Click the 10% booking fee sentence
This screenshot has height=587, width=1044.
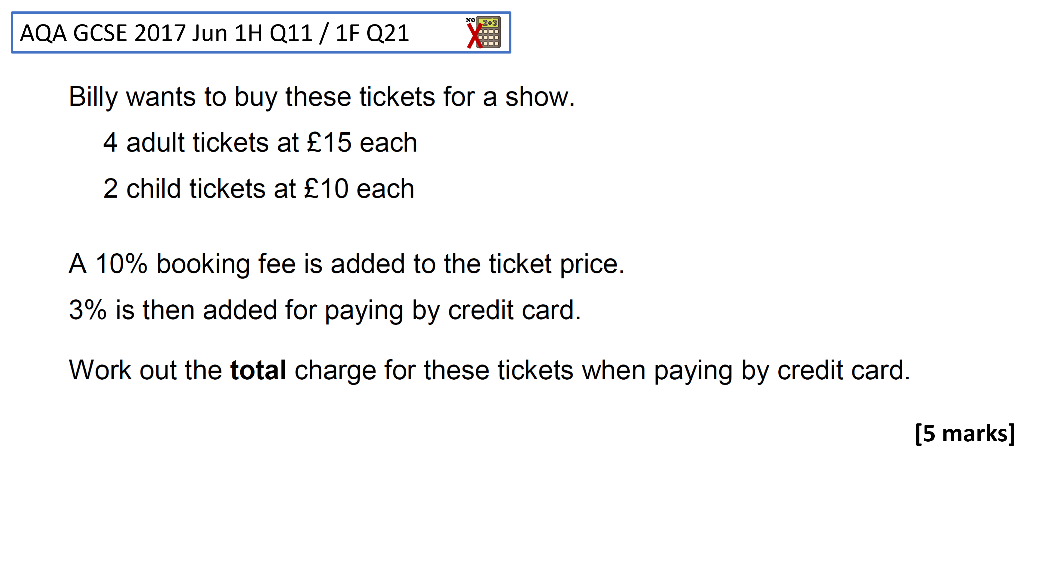point(347,264)
